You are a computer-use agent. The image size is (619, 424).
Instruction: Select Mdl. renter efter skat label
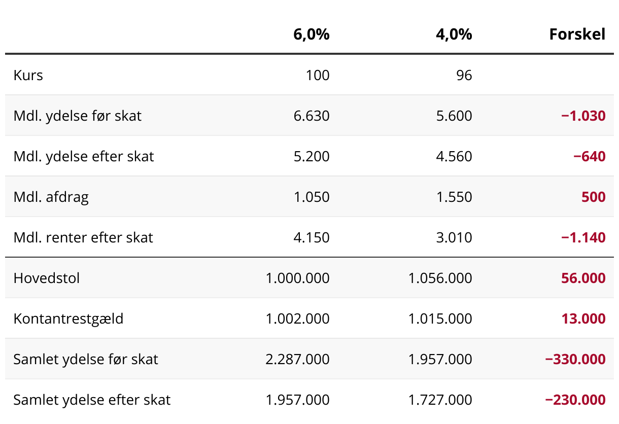pyautogui.click(x=83, y=237)
